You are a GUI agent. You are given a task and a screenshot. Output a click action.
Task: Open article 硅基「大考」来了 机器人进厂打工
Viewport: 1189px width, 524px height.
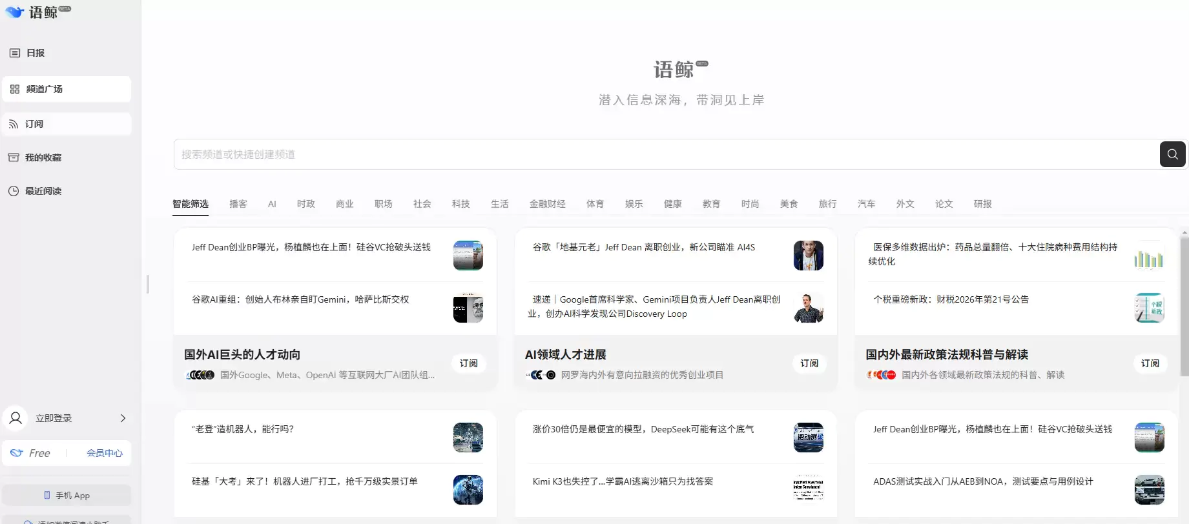(x=305, y=481)
